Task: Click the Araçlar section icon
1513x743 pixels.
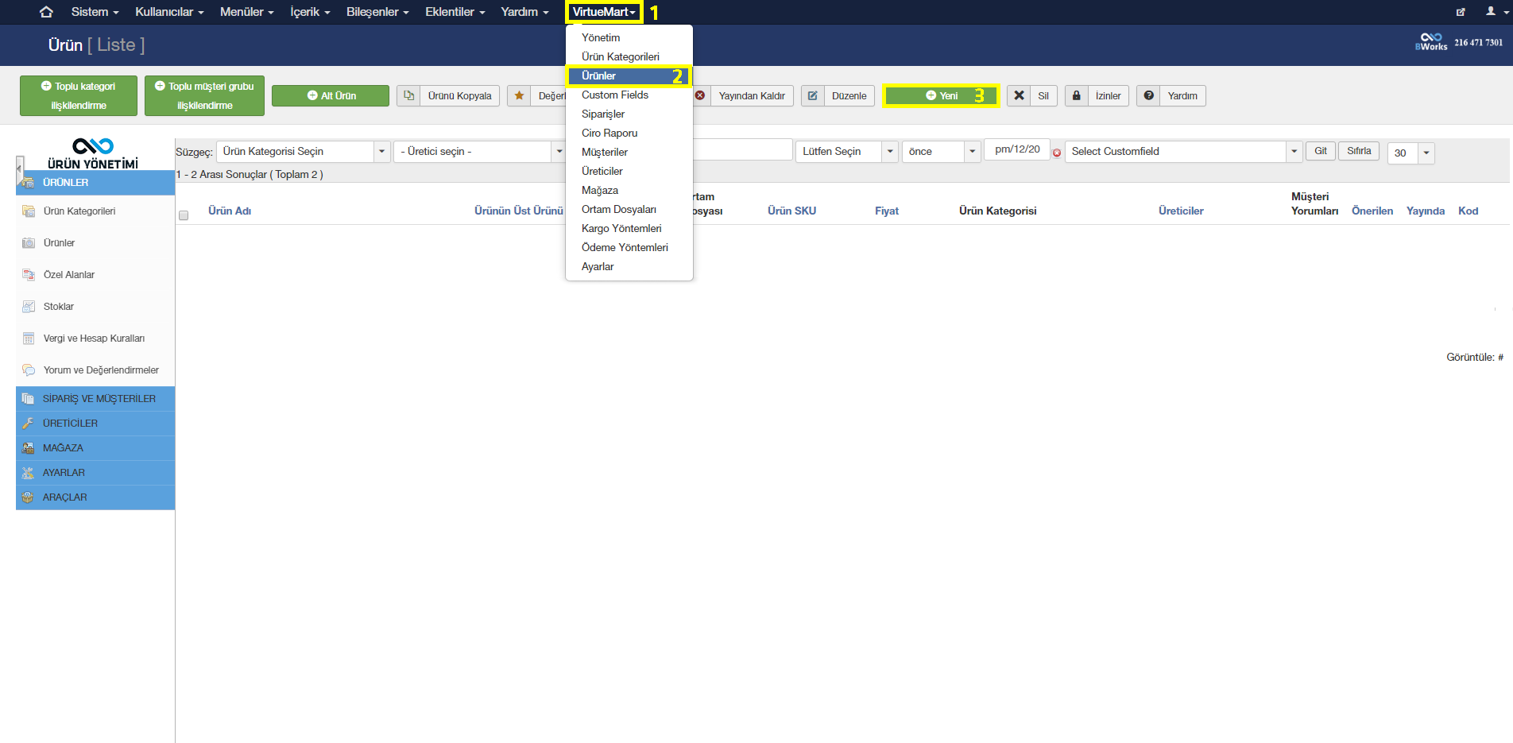Action: click(x=28, y=497)
